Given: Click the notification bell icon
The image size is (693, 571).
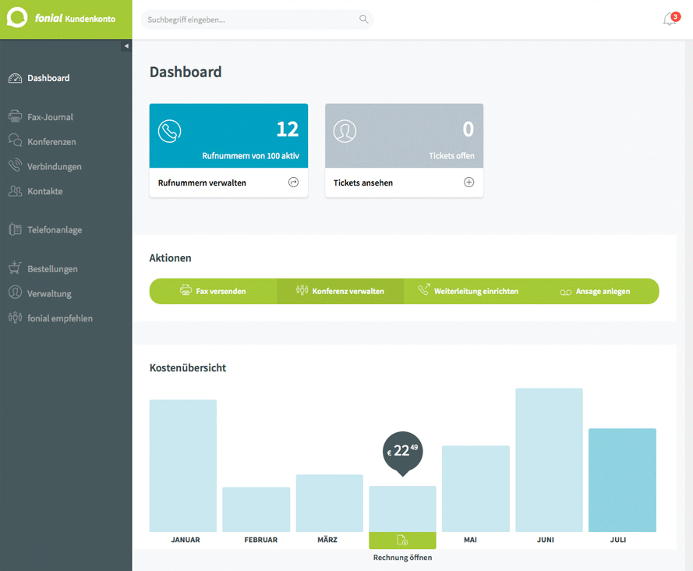Looking at the screenshot, I should [669, 20].
